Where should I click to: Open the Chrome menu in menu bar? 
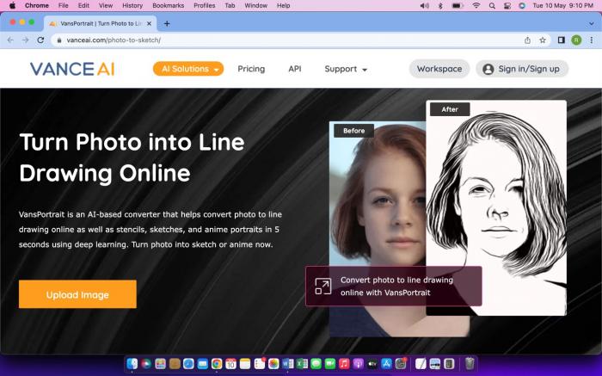coord(37,5)
